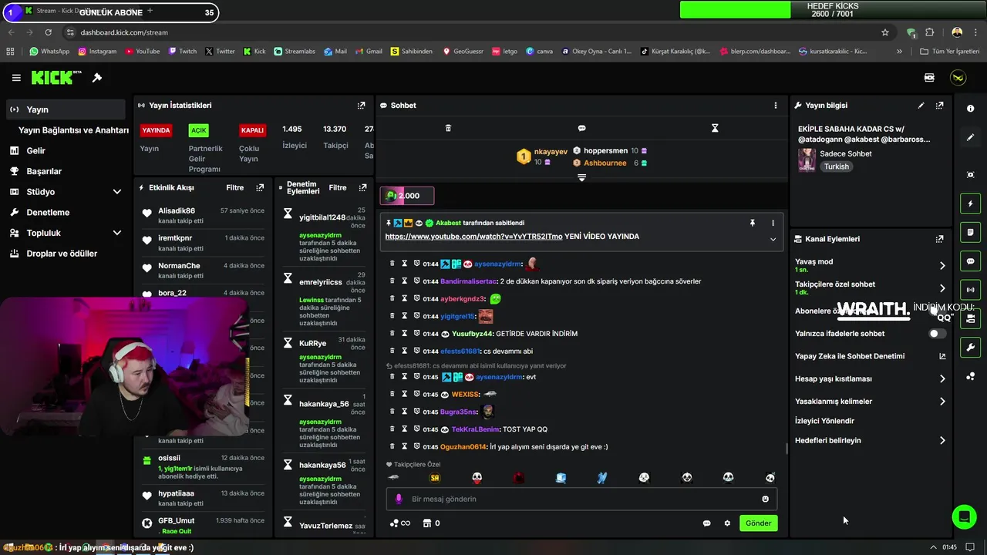Open Yayın Bağlantısı ve Anahtarı
This screenshot has height=555, width=987.
tap(73, 130)
